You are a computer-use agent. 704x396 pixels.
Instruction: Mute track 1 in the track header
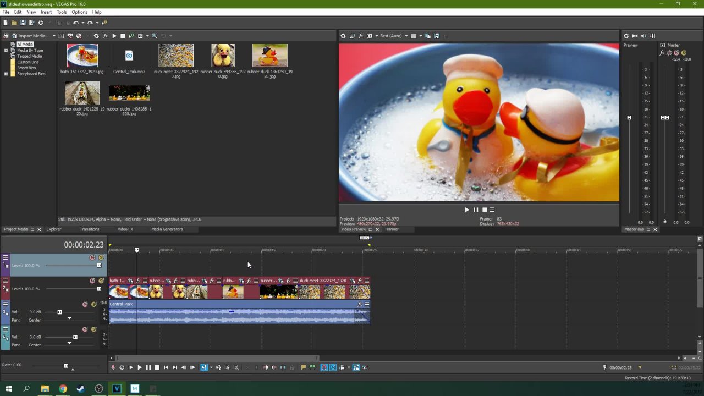click(92, 257)
